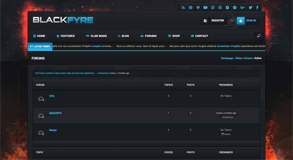The image size is (293, 160).
Task: Follow the Homepage – Slider breadcrumb
Action: coord(231,58)
